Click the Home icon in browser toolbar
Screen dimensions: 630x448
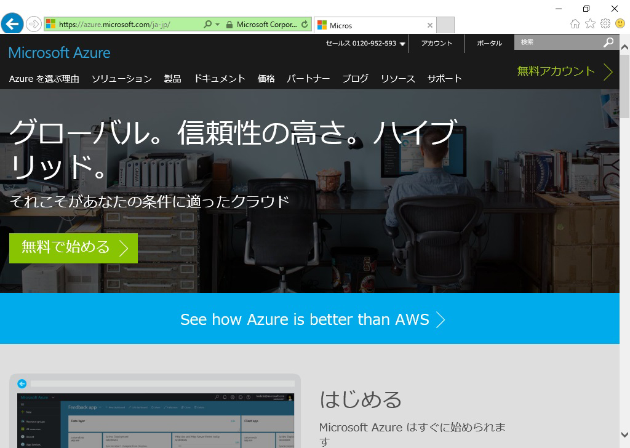(575, 24)
